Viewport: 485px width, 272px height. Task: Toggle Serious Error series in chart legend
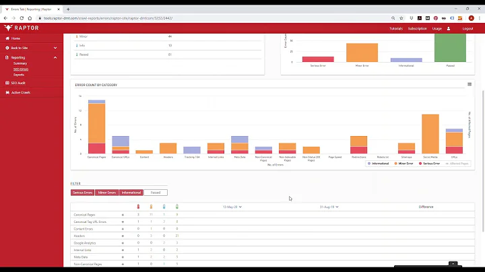coord(429,164)
